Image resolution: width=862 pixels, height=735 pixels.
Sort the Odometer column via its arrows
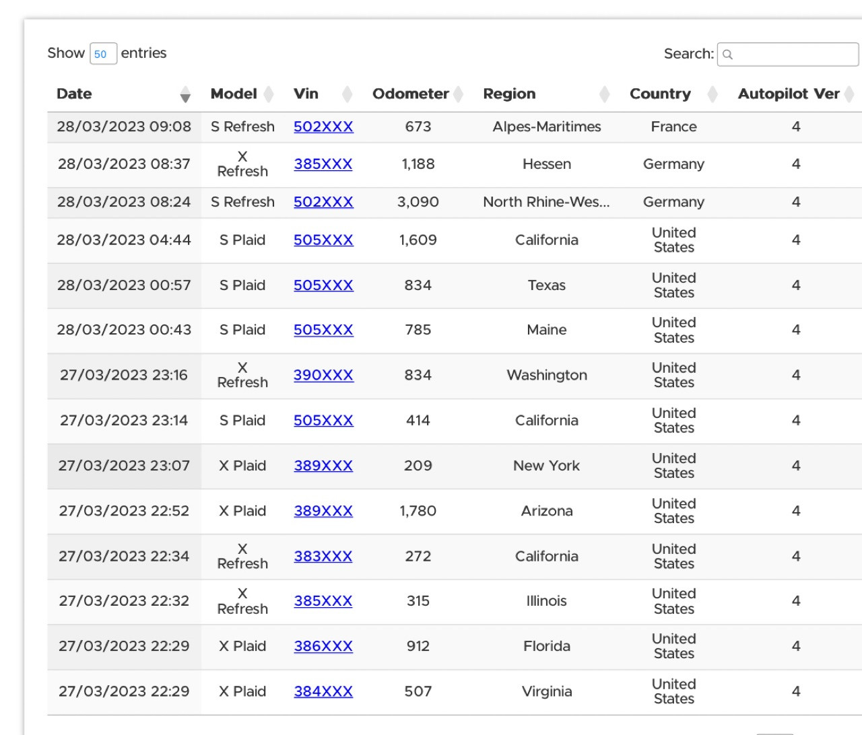459,94
